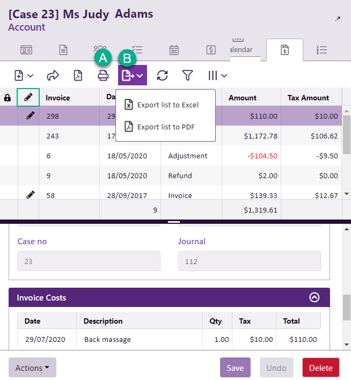Click the Case no input field

point(89,261)
